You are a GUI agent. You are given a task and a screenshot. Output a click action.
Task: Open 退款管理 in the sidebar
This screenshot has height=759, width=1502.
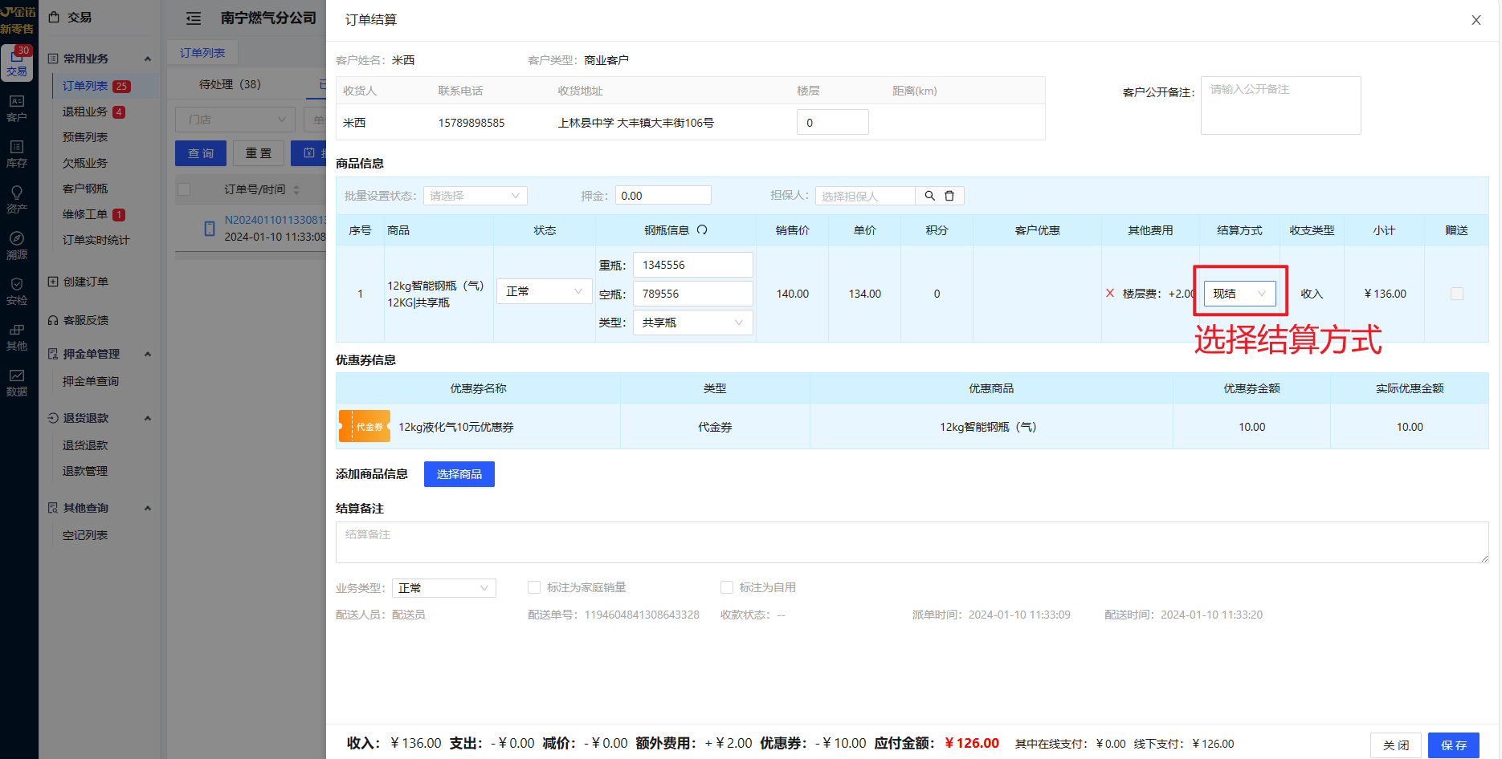click(85, 471)
